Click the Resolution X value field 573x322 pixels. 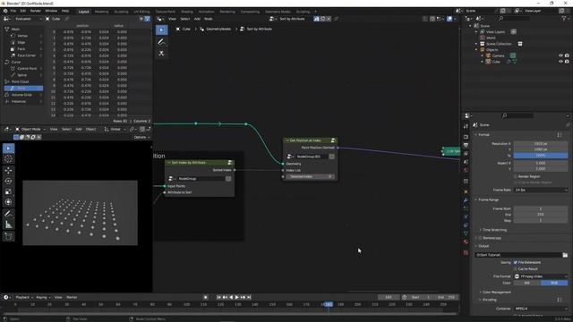tap(541, 143)
